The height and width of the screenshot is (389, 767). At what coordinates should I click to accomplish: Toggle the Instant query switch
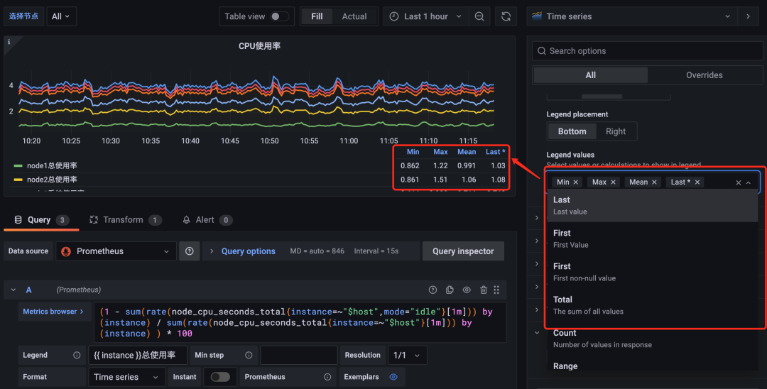219,377
